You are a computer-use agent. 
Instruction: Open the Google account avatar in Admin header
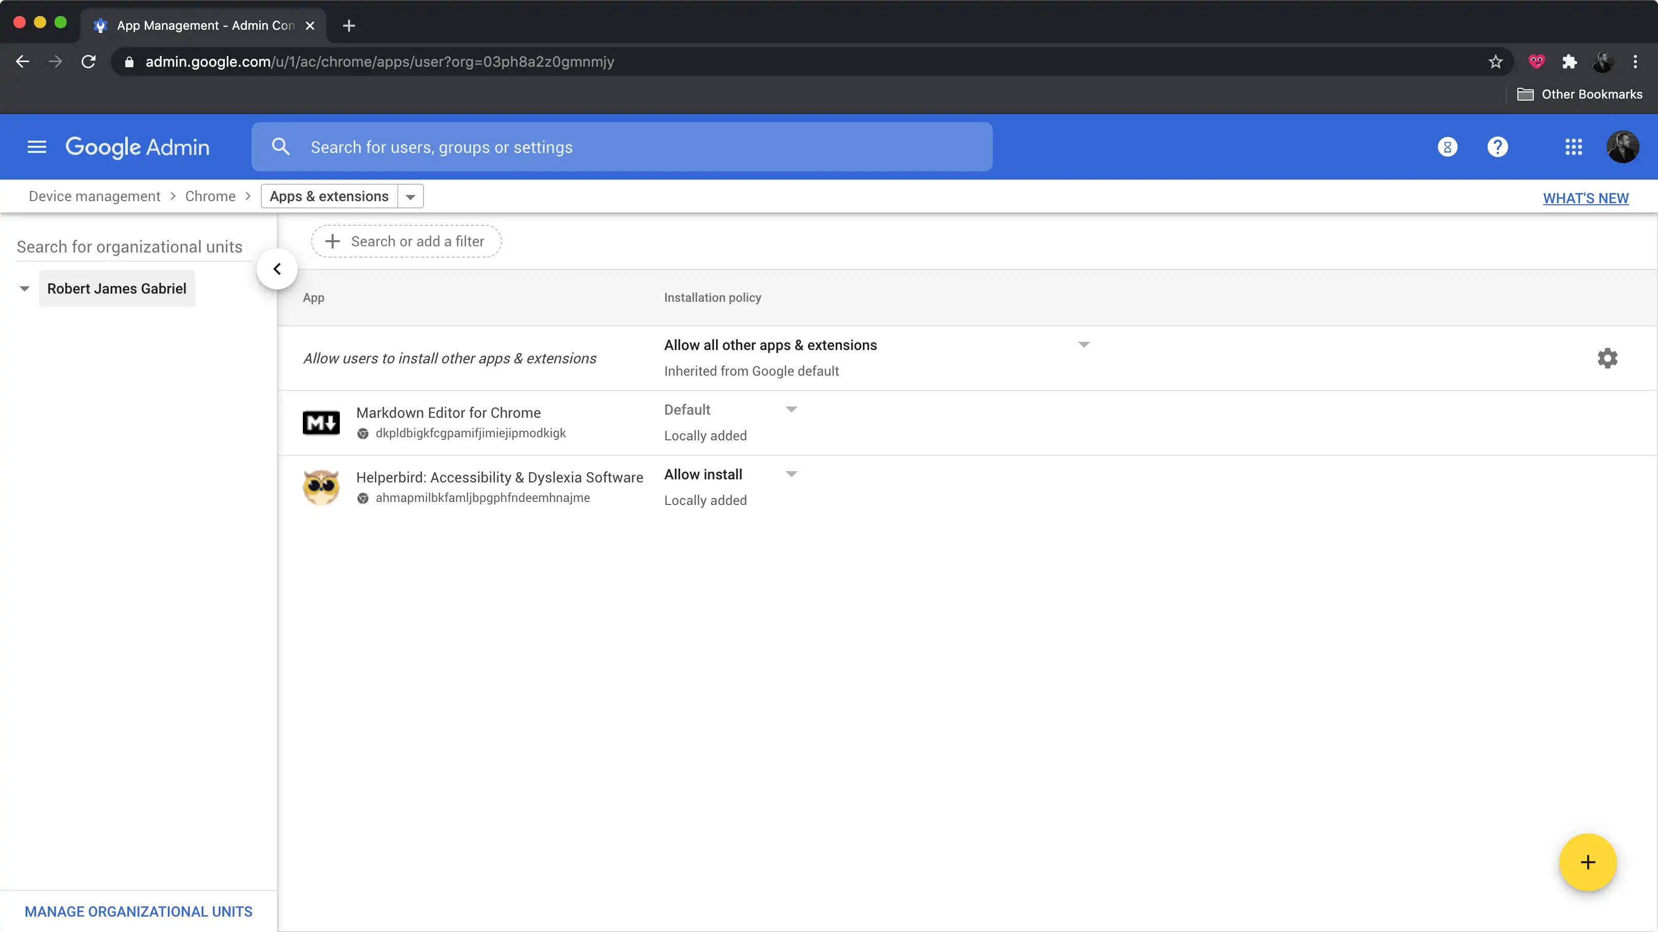[x=1623, y=147]
